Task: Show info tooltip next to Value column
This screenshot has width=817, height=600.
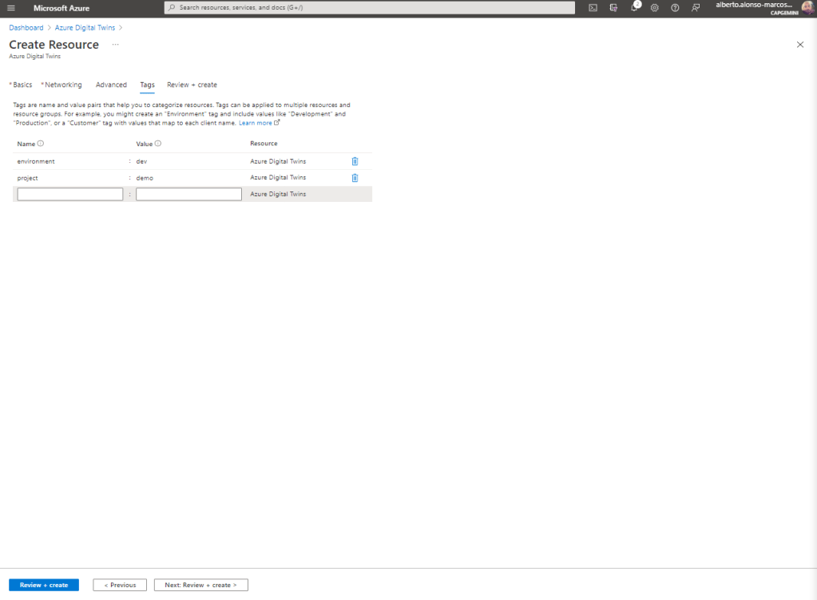Action: pos(158,144)
